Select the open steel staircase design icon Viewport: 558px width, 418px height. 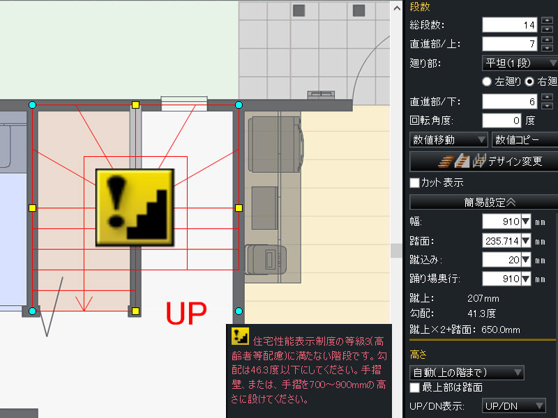479,161
